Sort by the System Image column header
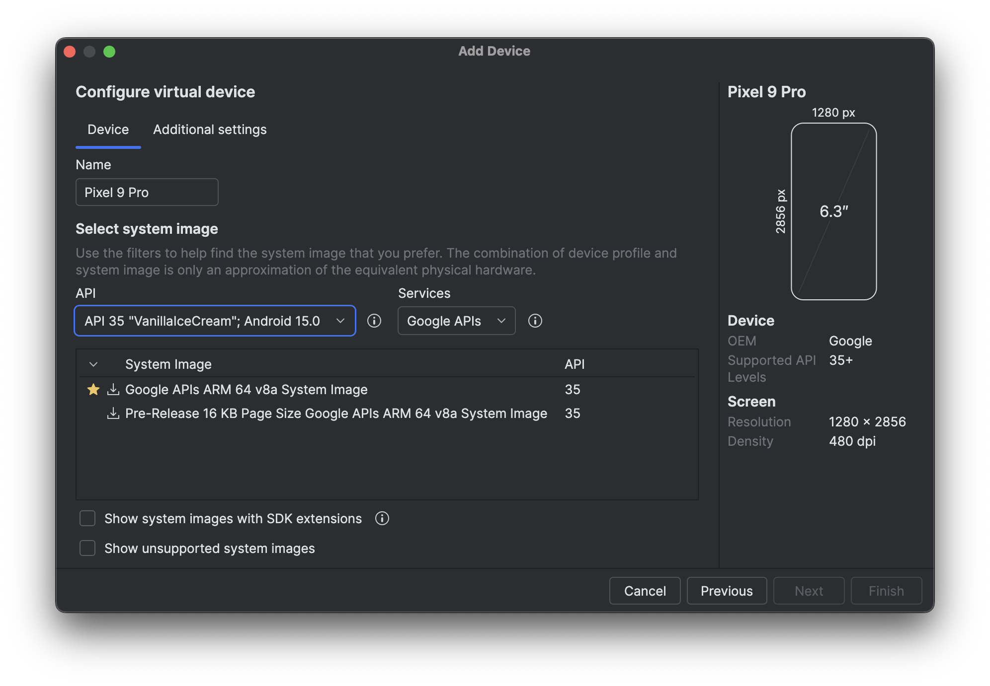Viewport: 990px width, 686px height. (x=168, y=364)
